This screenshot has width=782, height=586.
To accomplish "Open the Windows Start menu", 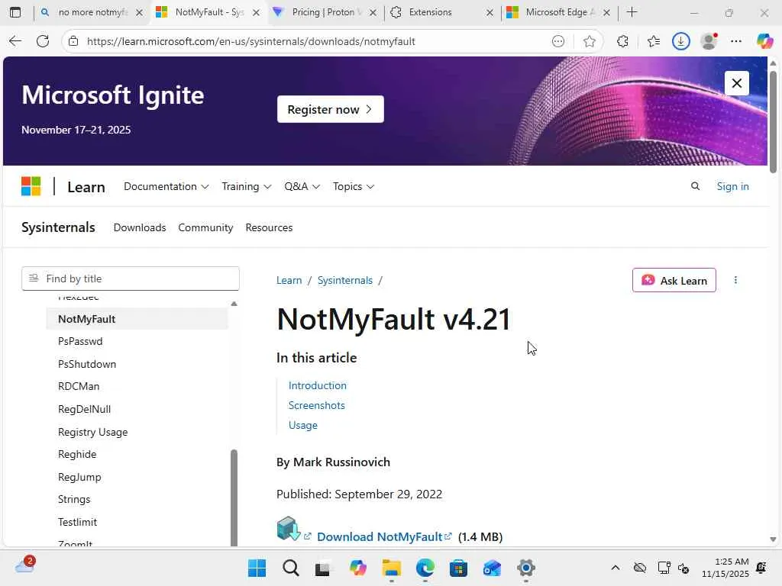I will click(257, 568).
